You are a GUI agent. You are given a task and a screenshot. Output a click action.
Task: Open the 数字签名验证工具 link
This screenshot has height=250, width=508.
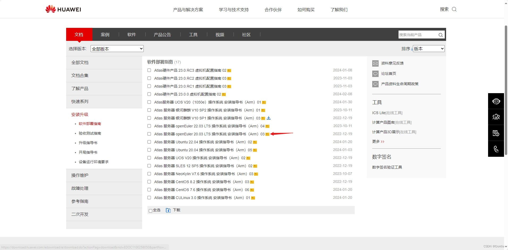387,167
